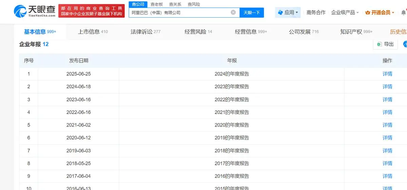The image size is (407, 190).
Task: Expand the 开通会员 membership dropdown
Action: [380, 13]
